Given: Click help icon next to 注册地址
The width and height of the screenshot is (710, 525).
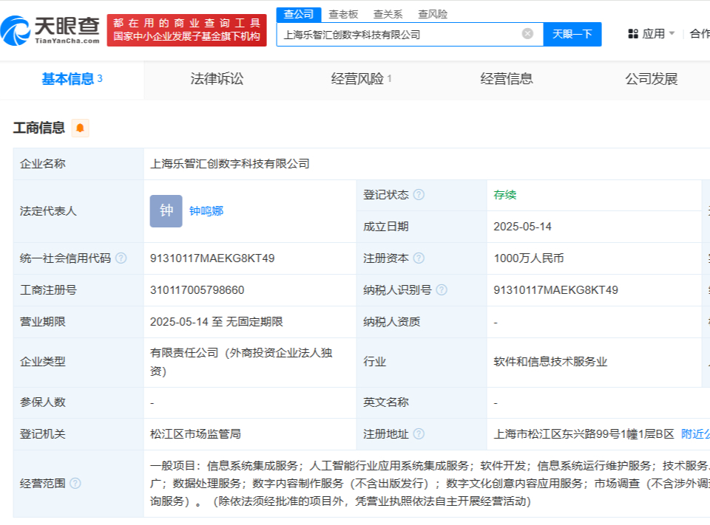Looking at the screenshot, I should [x=419, y=434].
